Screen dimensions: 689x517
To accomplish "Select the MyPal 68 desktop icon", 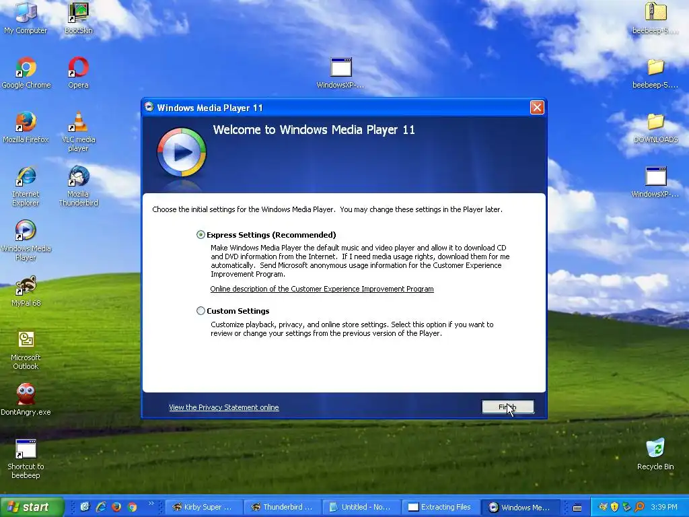I will pos(26,291).
